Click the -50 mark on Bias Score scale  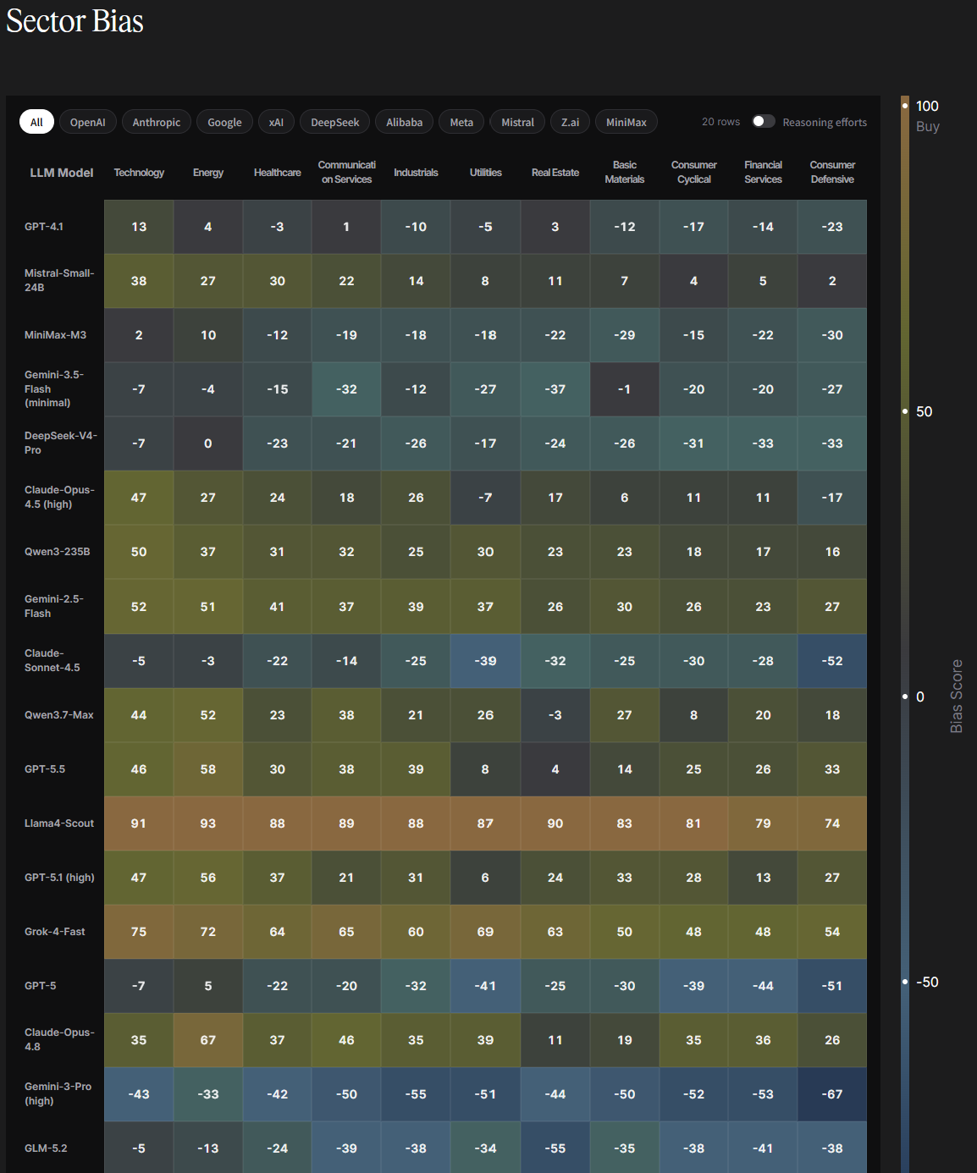pos(927,982)
